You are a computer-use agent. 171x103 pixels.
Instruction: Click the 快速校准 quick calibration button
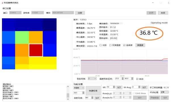pos(93,91)
